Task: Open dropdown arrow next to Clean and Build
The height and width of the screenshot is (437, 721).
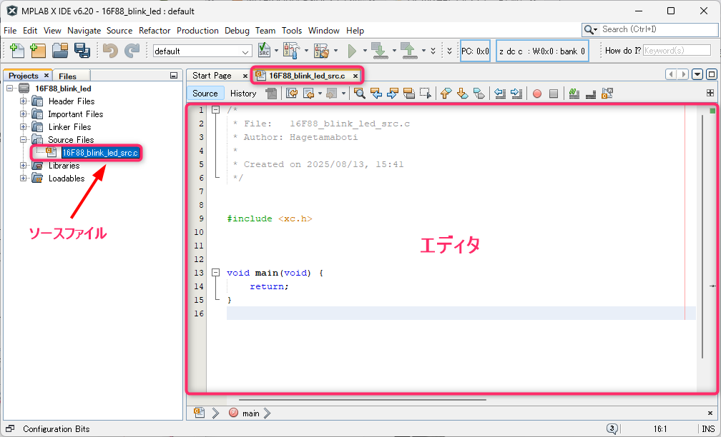Action: pos(336,51)
